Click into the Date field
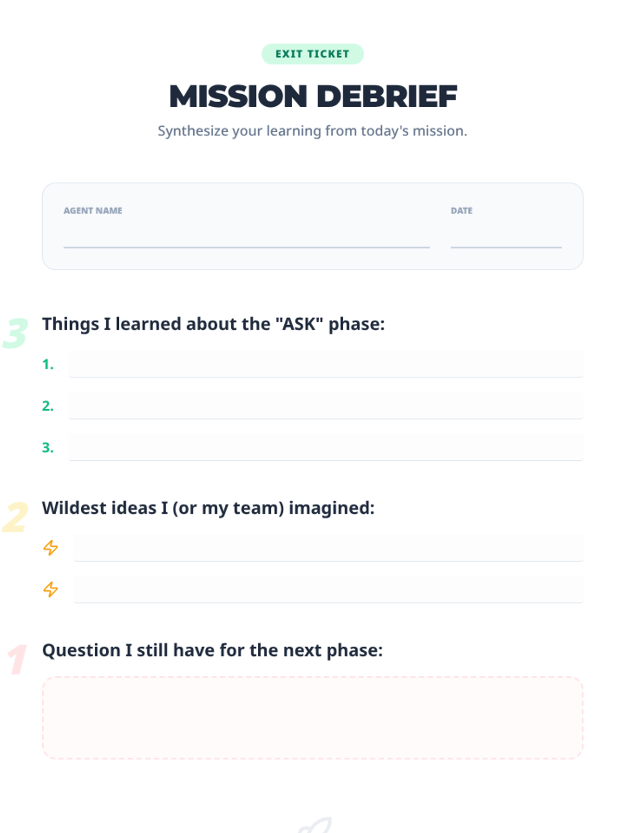The image size is (625, 833). (x=506, y=237)
